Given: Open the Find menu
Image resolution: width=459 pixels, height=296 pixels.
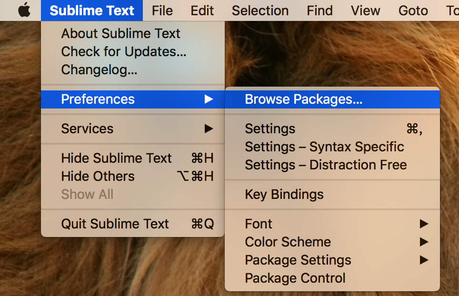Looking at the screenshot, I should coord(319,10).
